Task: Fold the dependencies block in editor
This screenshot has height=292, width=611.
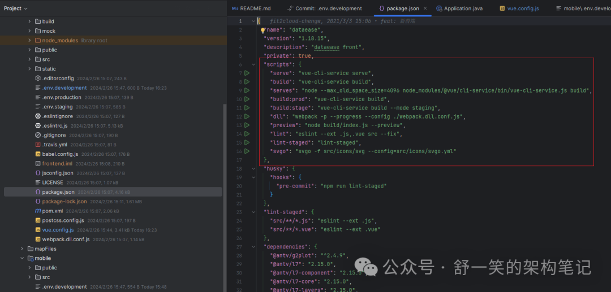Action: point(253,246)
